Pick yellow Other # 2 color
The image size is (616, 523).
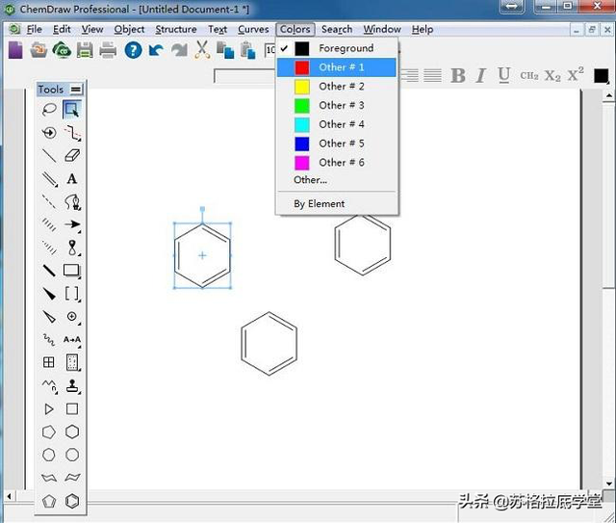337,87
